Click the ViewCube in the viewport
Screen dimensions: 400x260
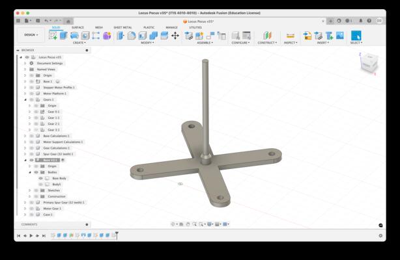click(x=369, y=63)
